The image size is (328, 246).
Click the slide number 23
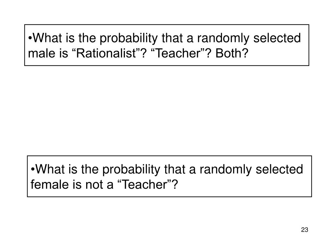click(305, 230)
